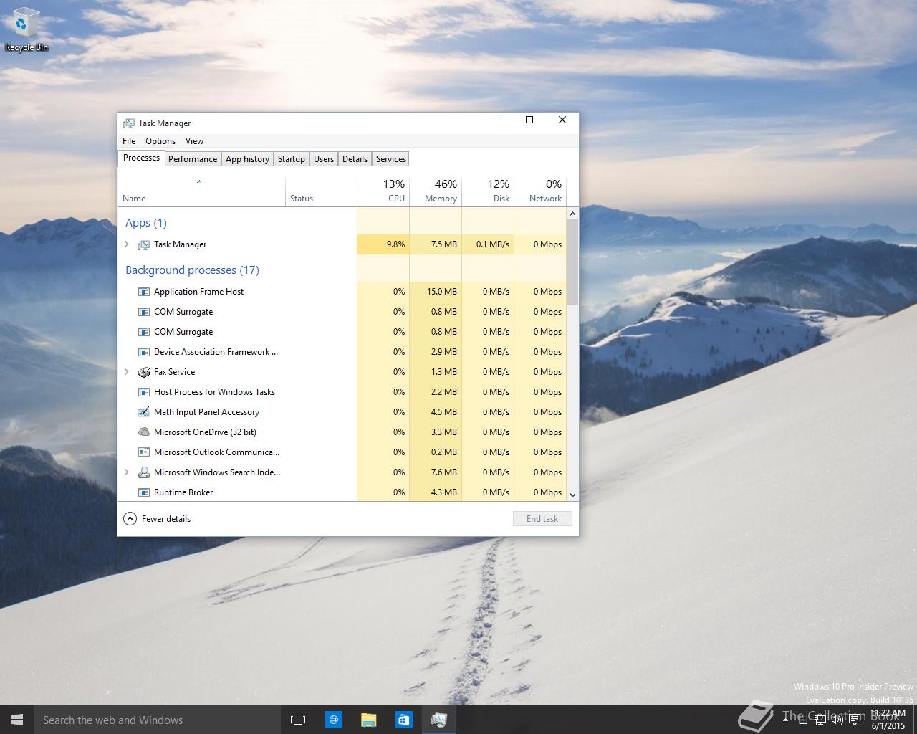Select the Microsoft OneDrive cloud icon
Image resolution: width=917 pixels, height=734 pixels.
click(144, 432)
